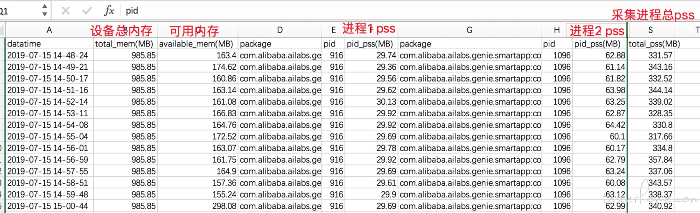Select the cell containing value 298.08
Screen dimensions: 700x213
click(198, 206)
